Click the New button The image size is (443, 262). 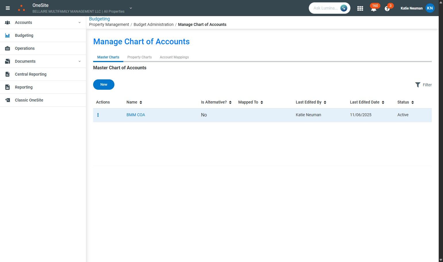[x=104, y=85]
